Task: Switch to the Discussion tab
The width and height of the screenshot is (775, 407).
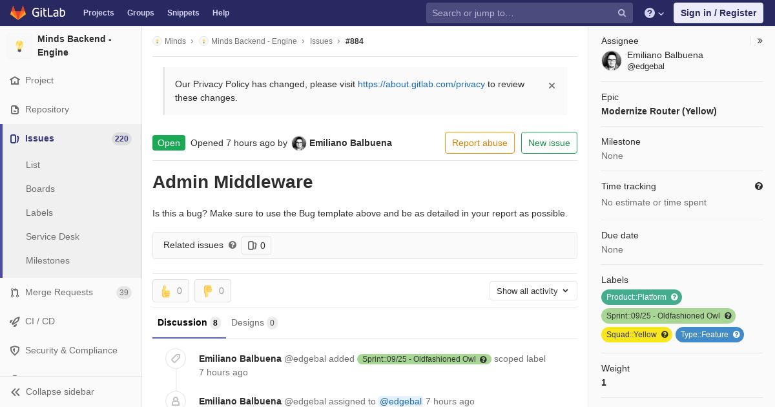Action: [x=189, y=323]
